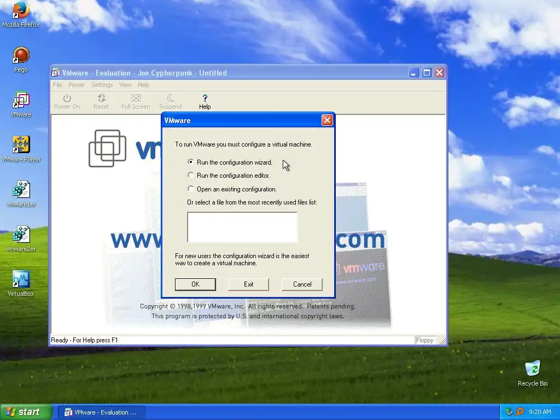Image resolution: width=560 pixels, height=420 pixels.
Task: Click the Power On toolbar icon
Action: [x=67, y=101]
